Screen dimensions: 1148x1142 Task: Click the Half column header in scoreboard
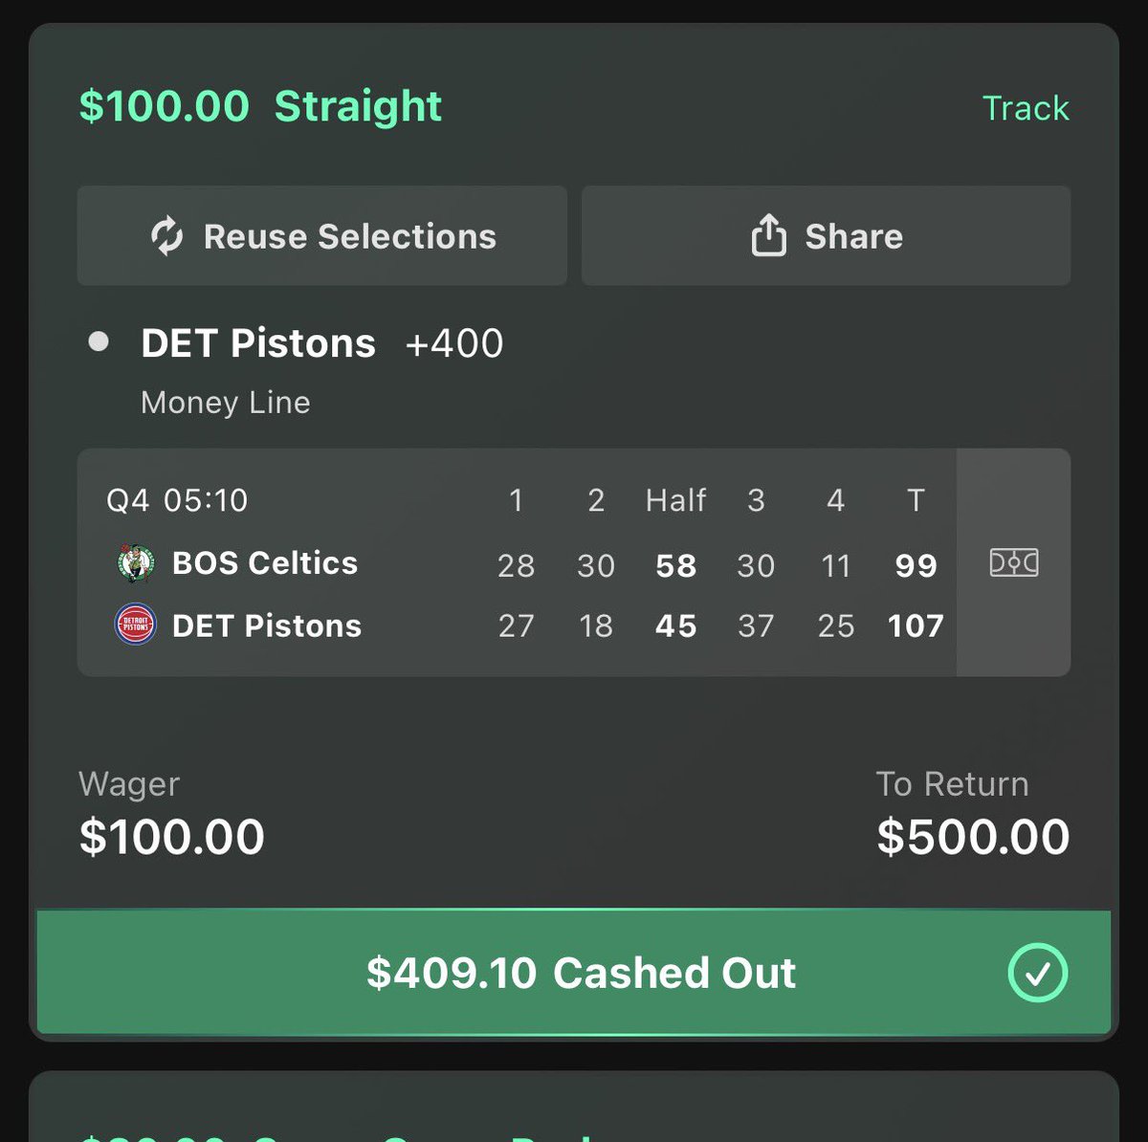[x=675, y=500]
